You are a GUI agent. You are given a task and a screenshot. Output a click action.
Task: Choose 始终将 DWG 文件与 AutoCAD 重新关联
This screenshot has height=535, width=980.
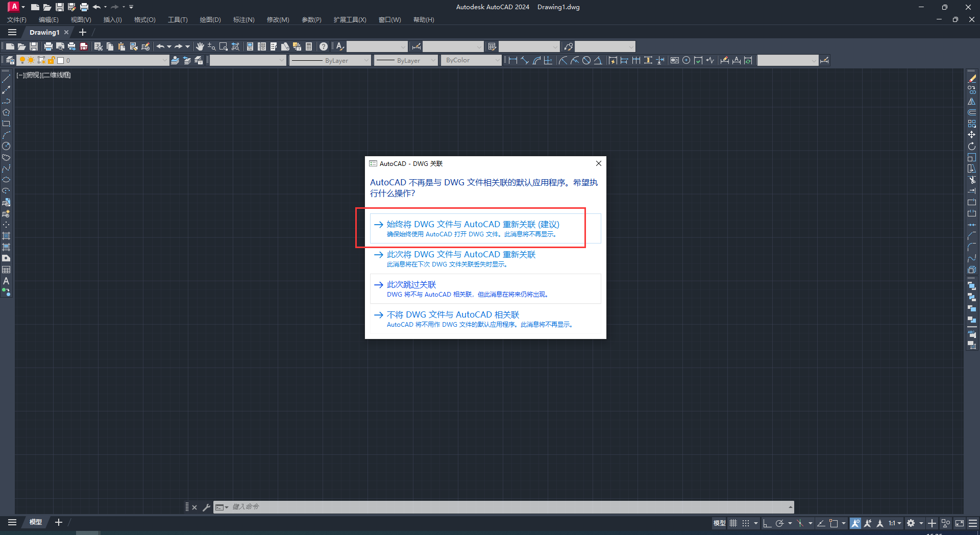click(472, 224)
